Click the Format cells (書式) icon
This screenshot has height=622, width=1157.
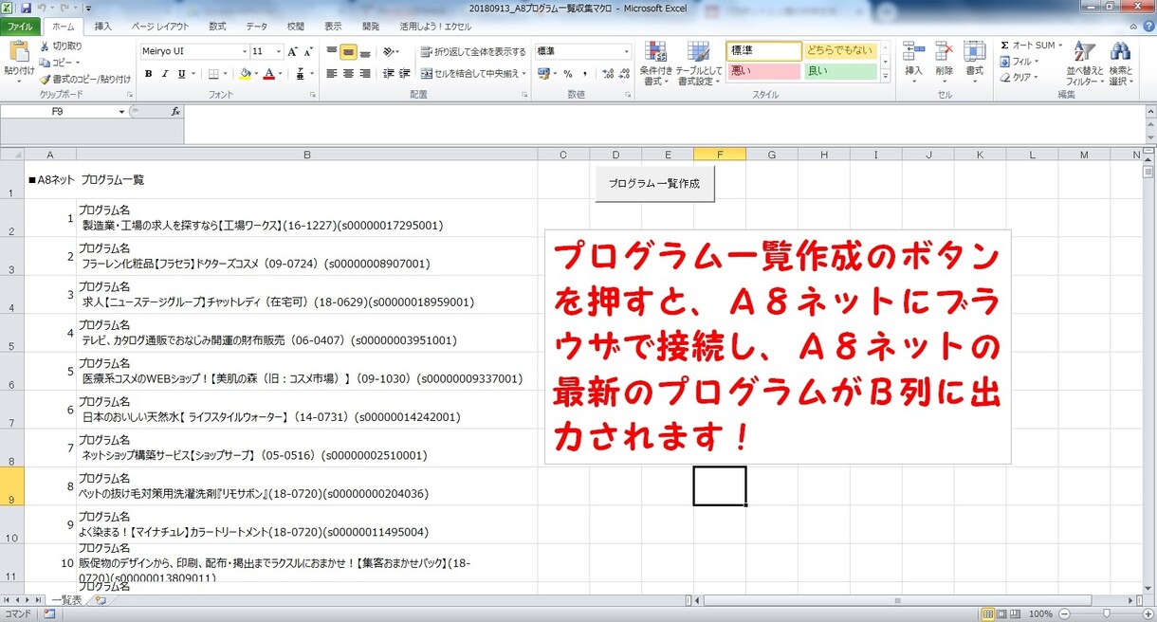click(974, 52)
